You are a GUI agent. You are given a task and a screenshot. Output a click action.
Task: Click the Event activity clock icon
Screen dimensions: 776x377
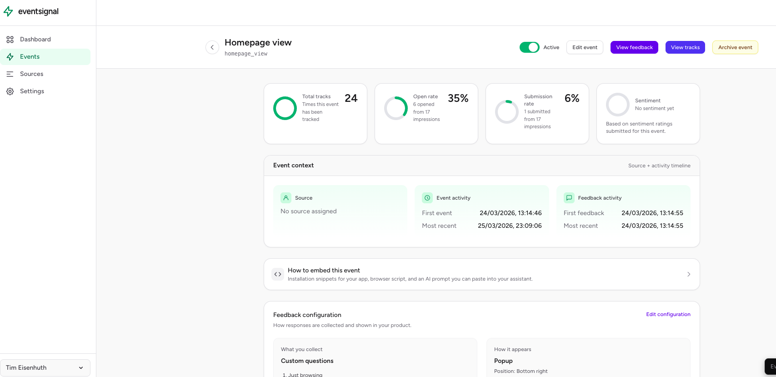(427, 198)
